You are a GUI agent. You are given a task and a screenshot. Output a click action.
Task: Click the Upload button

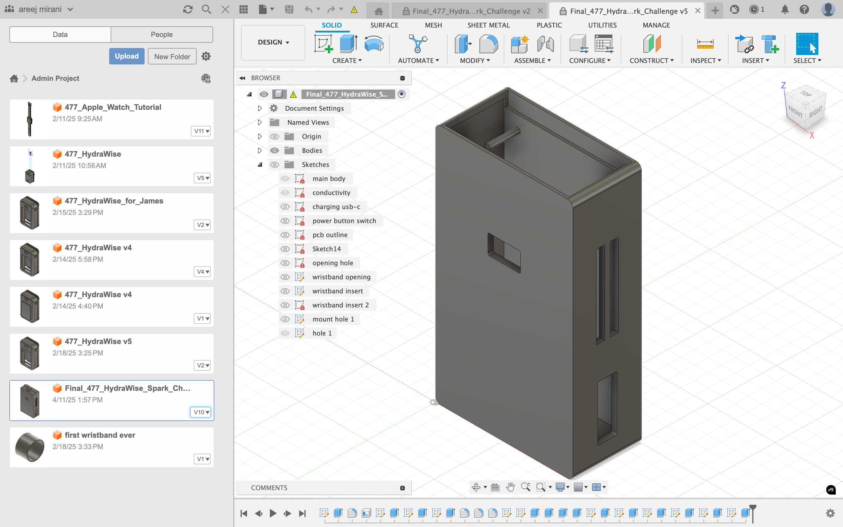coord(126,56)
